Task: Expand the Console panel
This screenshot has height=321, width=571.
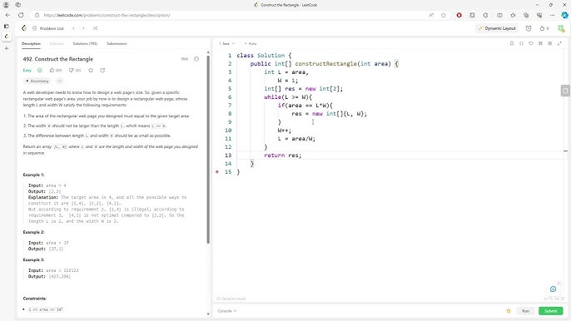Action: [x=227, y=311]
